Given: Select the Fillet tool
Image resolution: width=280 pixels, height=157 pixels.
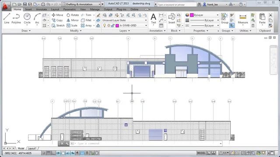Looking at the screenshot, I should tap(86, 20).
